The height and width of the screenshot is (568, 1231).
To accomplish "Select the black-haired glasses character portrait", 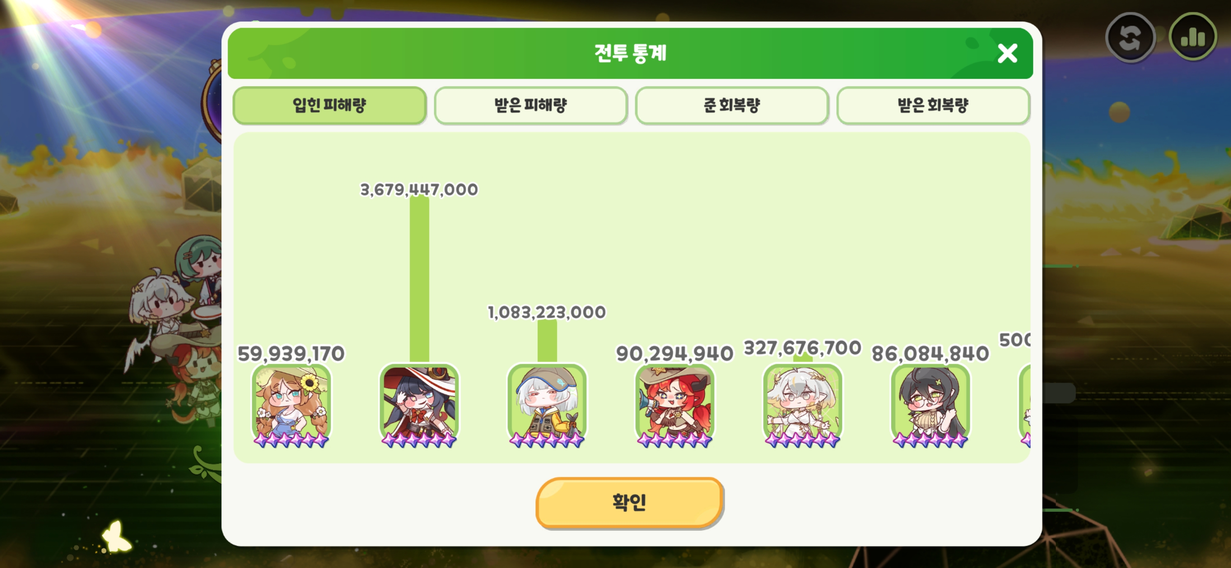I will point(930,405).
